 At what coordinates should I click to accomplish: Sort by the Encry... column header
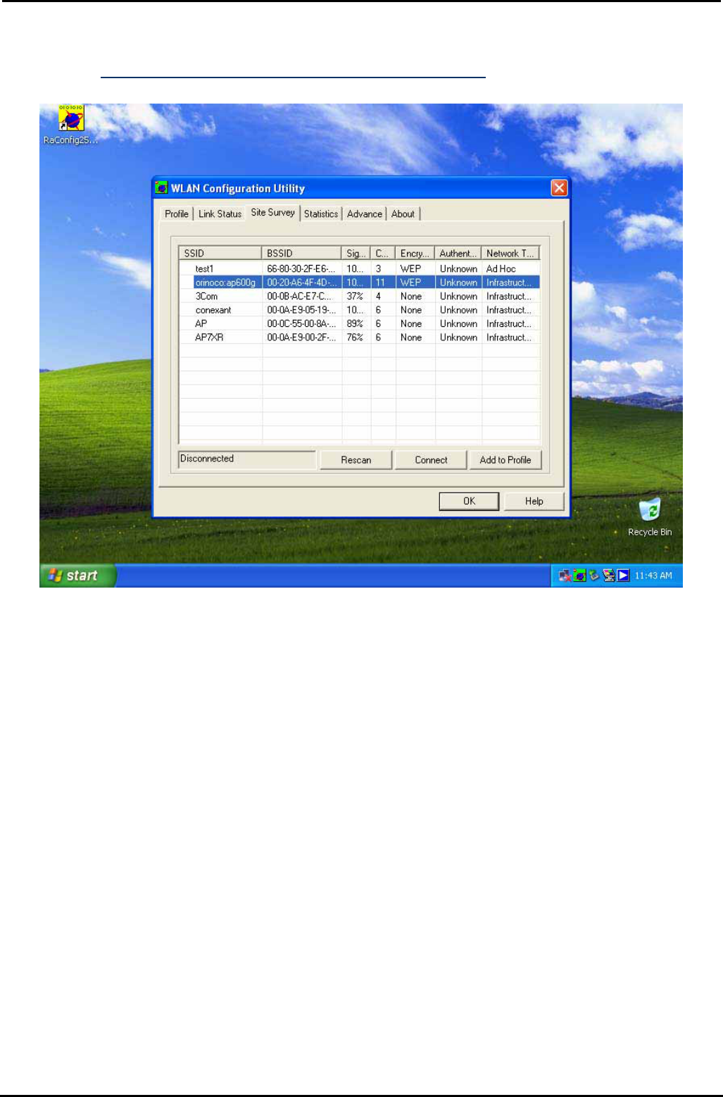tap(415, 253)
